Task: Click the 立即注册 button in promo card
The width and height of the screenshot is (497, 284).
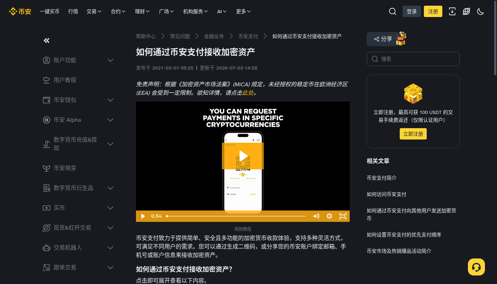Action: coord(413,134)
